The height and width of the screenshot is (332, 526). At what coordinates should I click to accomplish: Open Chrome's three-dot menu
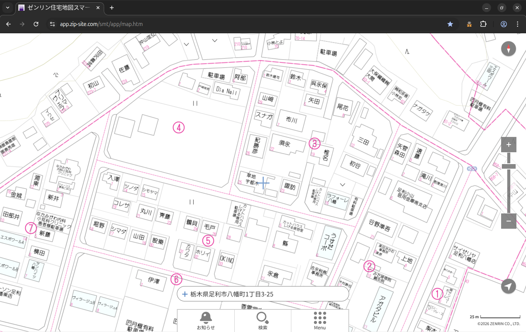coord(518,24)
